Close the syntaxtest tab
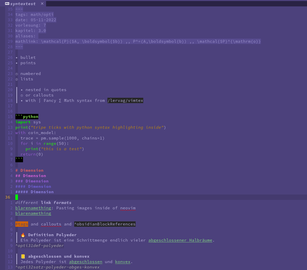Screen dimensions: 307x270 click(x=42, y=4)
